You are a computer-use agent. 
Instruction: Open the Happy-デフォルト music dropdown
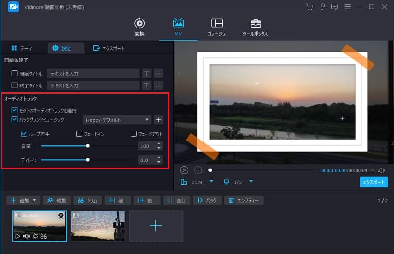[117, 119]
